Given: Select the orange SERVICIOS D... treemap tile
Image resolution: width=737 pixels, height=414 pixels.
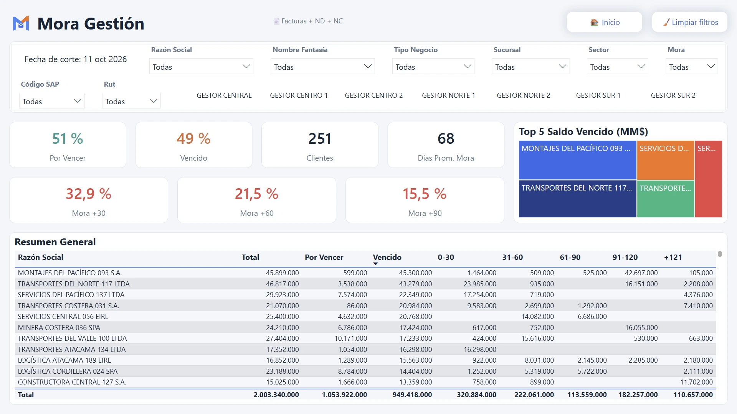Looking at the screenshot, I should tap(665, 160).
